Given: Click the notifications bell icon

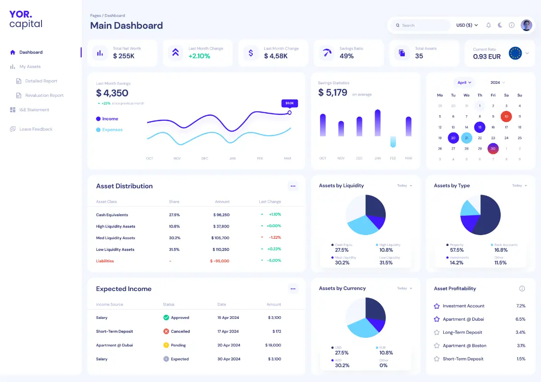Looking at the screenshot, I should point(488,25).
